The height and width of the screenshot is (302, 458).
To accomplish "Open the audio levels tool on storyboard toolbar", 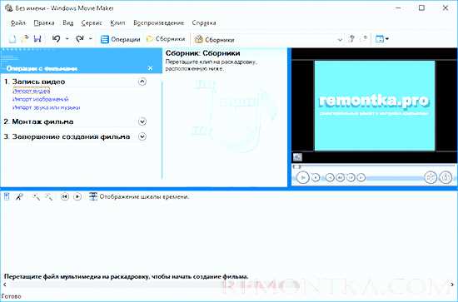I will coord(7,196).
